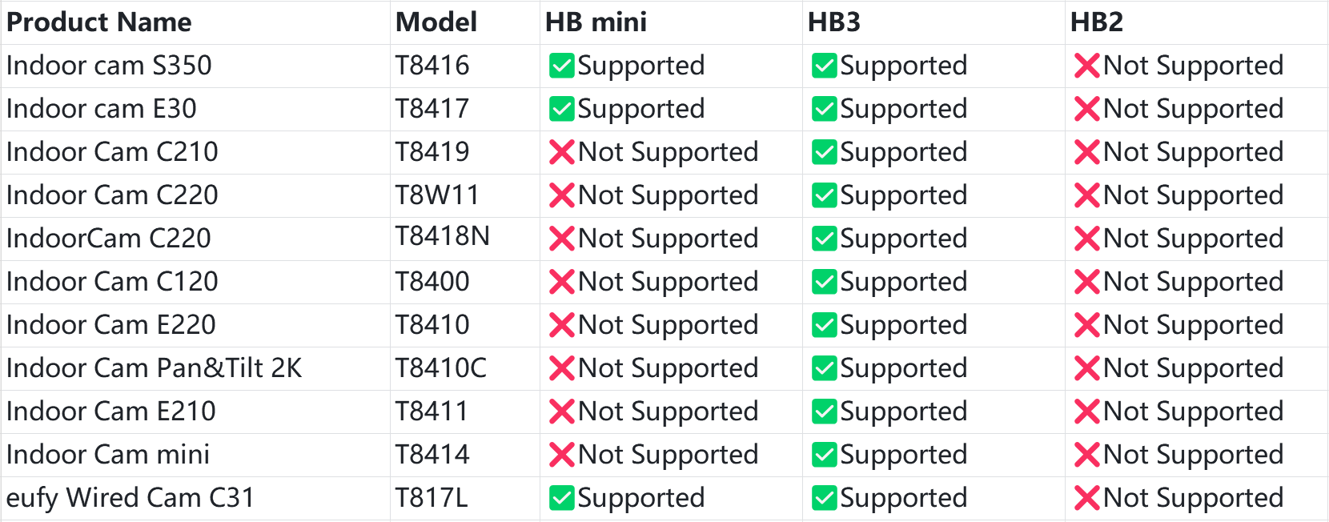Click the Indoor Cam Pan&Tilt 2K product name
The image size is (1329, 522).
point(155,368)
